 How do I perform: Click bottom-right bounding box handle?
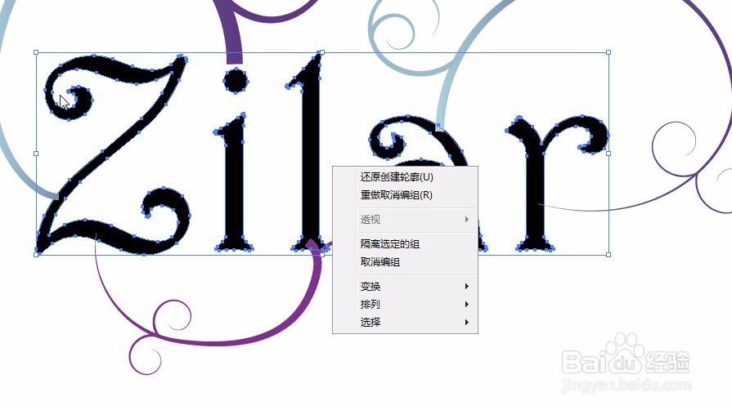(x=609, y=255)
